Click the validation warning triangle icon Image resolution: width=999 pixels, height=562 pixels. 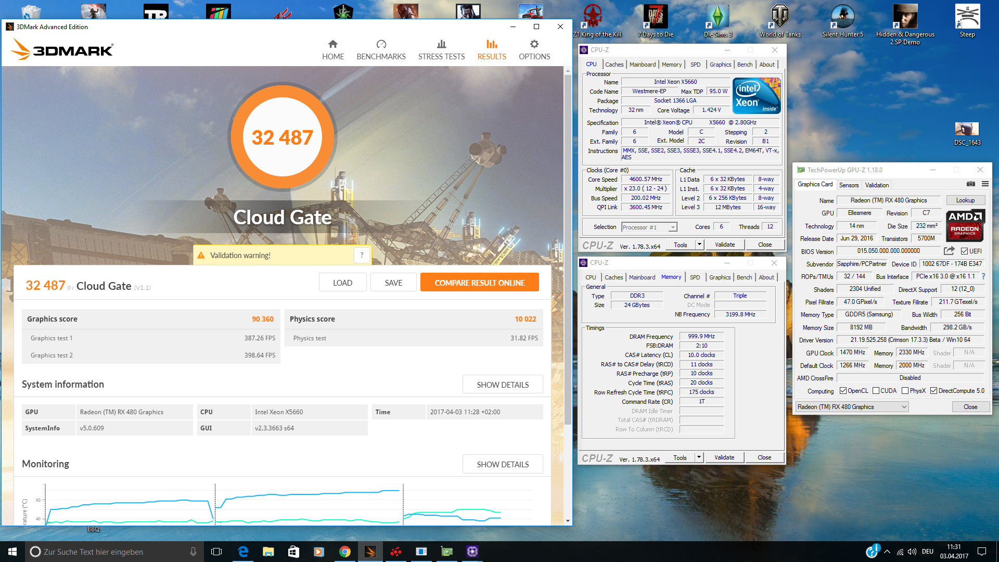(x=201, y=256)
